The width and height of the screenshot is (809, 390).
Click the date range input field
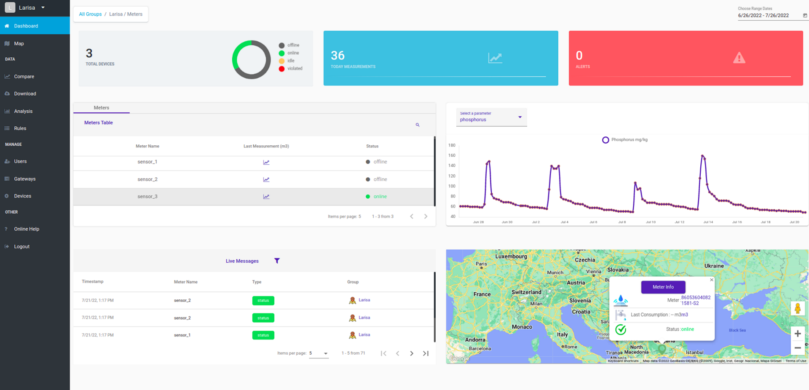[769, 15]
